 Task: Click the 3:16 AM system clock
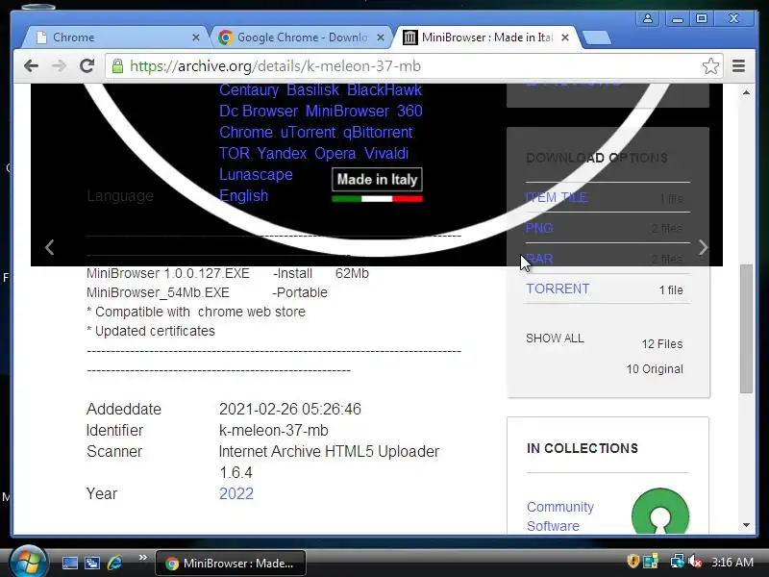tap(732, 562)
